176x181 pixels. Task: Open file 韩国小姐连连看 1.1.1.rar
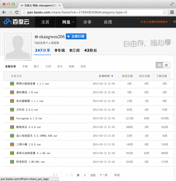pos(33,83)
